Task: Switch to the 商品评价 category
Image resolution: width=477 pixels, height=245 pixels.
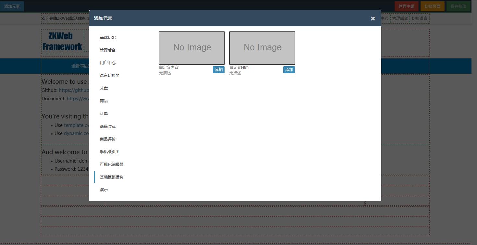Action: 108,139
